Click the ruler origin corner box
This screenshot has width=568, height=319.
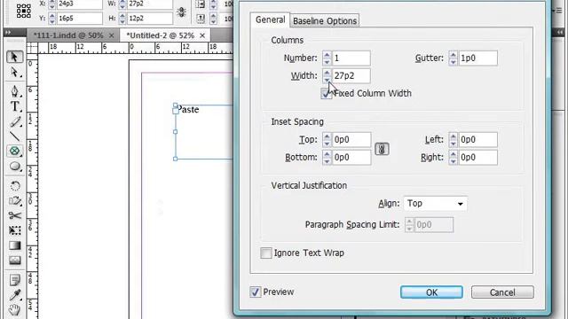(32, 48)
